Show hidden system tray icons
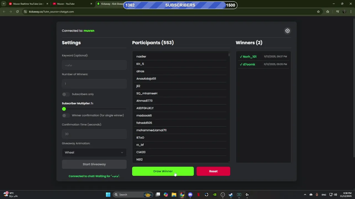The width and height of the screenshot is (355, 199). (305, 195)
